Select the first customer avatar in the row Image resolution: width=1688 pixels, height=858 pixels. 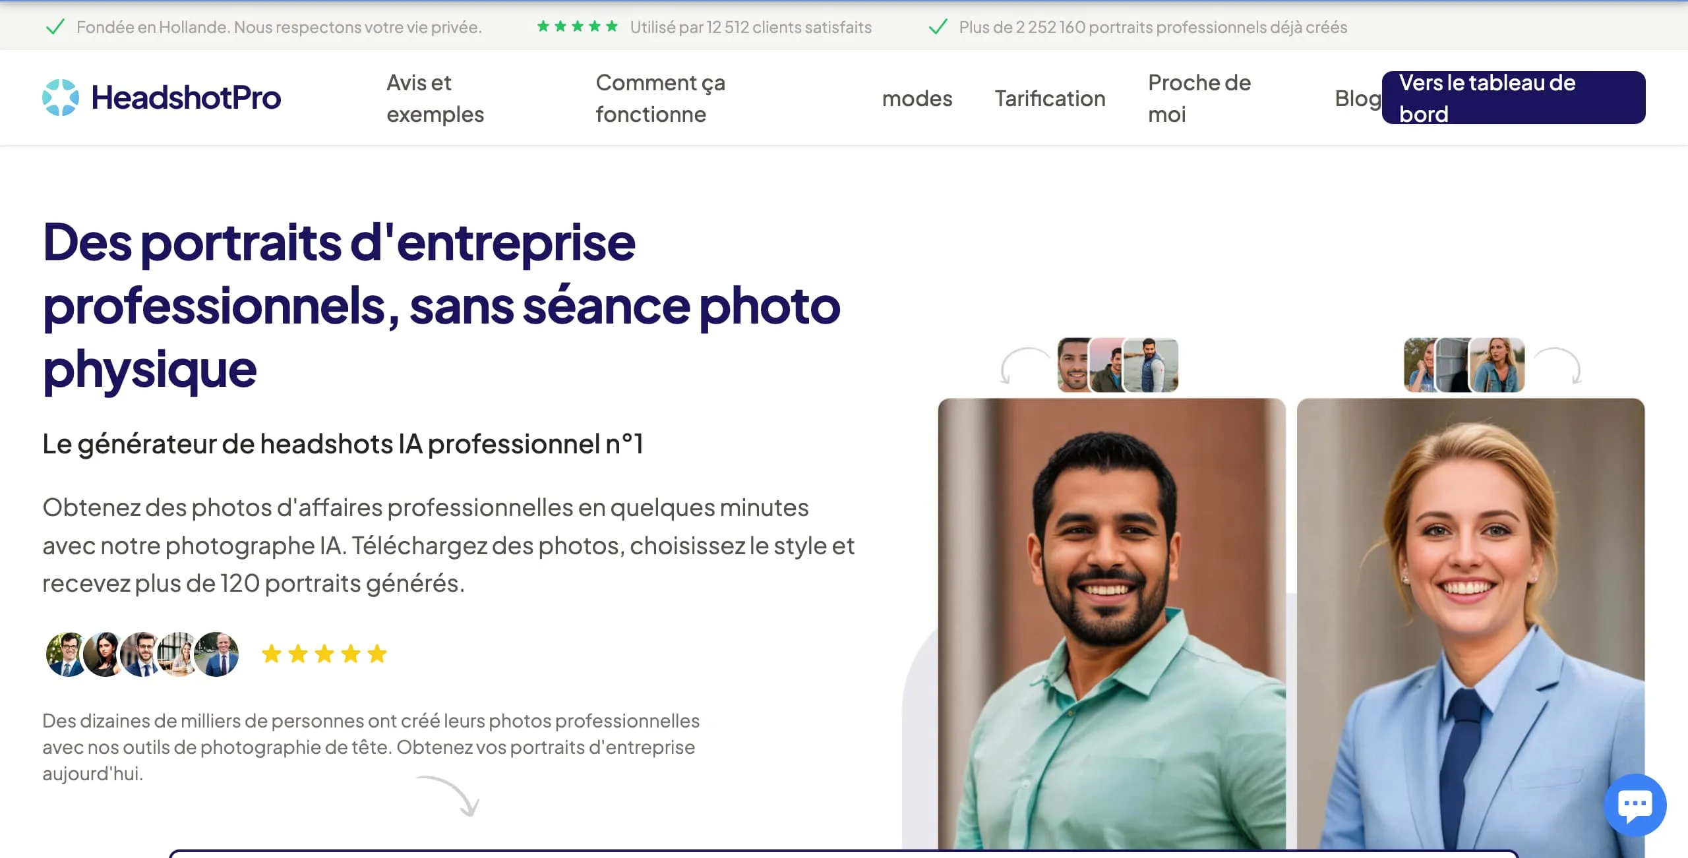(64, 654)
